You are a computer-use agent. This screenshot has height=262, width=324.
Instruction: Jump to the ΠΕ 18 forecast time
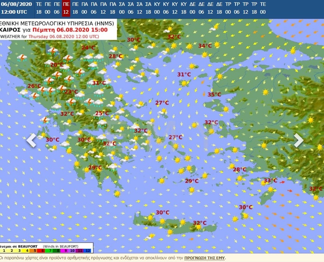(75, 8)
